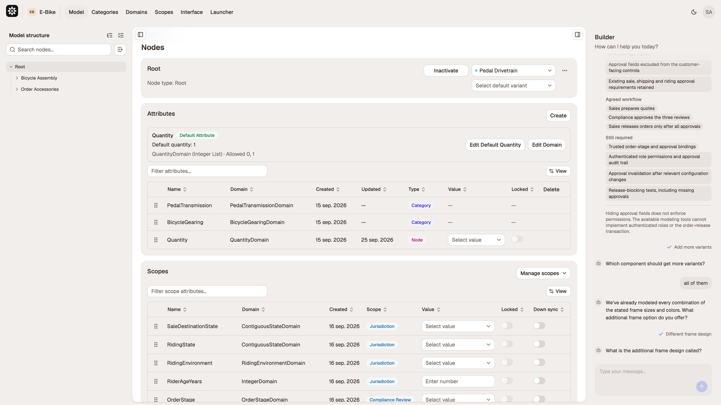Open the Categories tab
721x405 pixels.
coord(105,12)
